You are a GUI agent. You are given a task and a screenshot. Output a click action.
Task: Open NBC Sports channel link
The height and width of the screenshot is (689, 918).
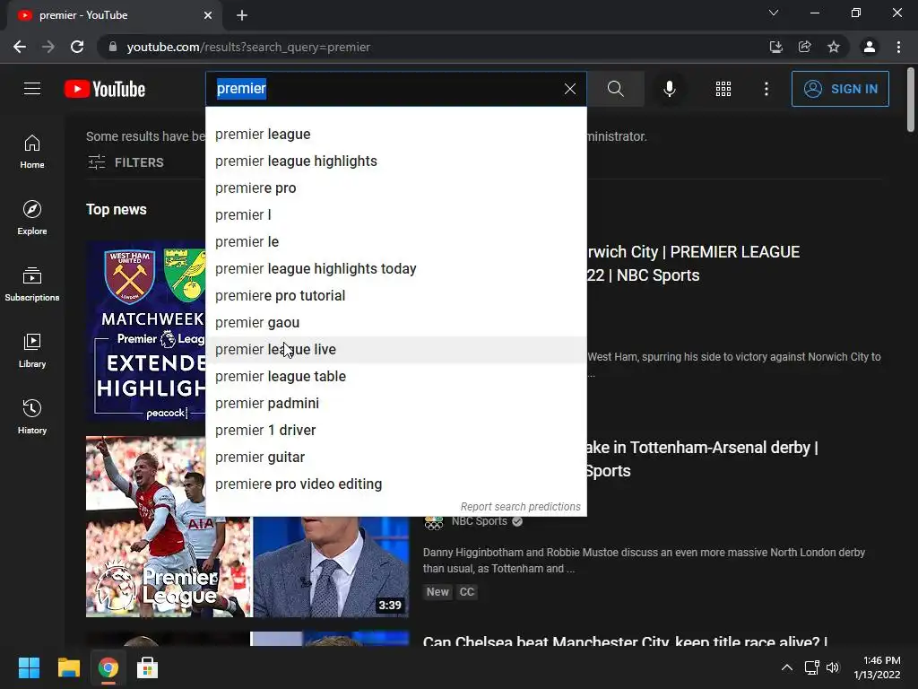479,521
